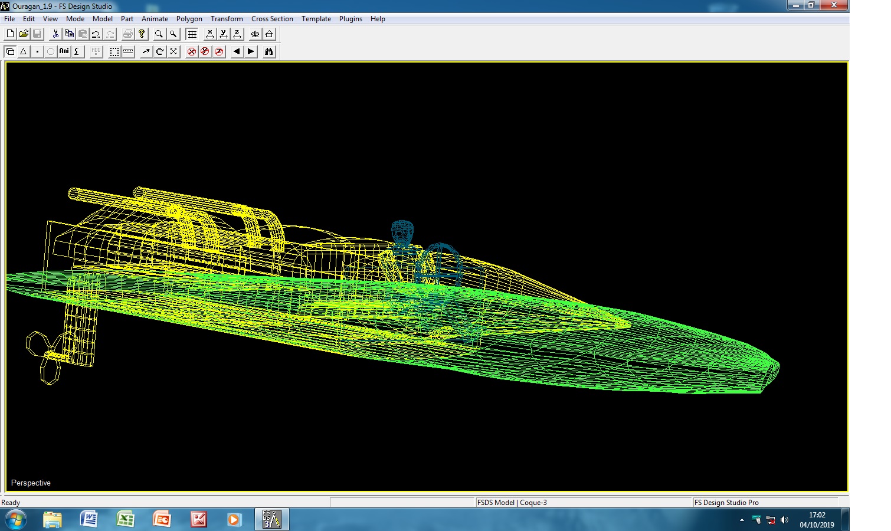Zoom in with the large magnifier
891x531 pixels.
pyautogui.click(x=159, y=34)
